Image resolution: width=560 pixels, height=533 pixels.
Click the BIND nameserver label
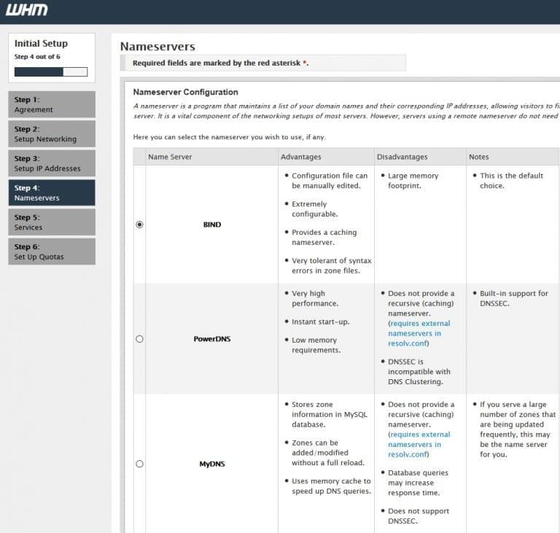coord(212,225)
